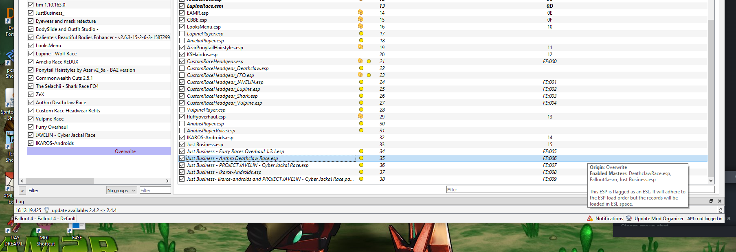Viewport: 736px width, 252px height.
Task: Uncheck the IKAROS-Androids.esp plugin checkbox
Action: coord(182,137)
